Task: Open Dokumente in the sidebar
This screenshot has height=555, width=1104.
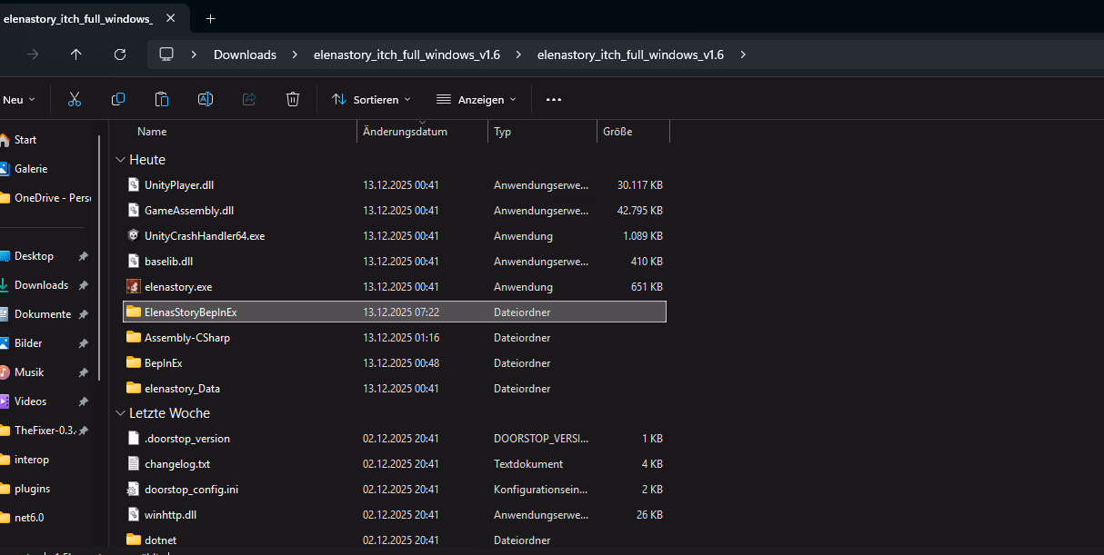Action: tap(42, 314)
